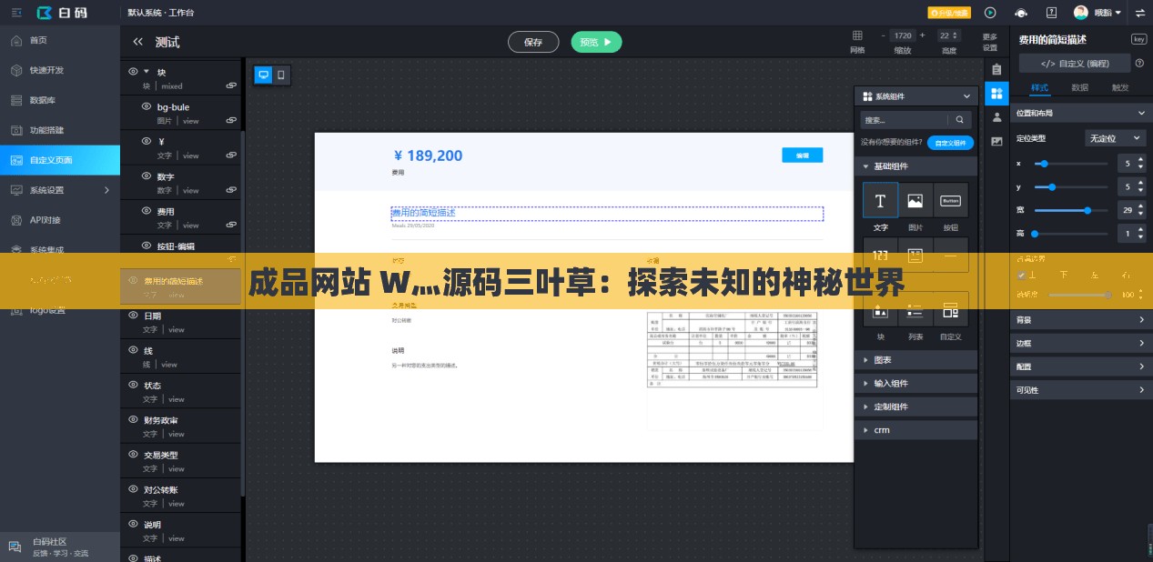
Task: Select the 按钮 button component icon
Action: tap(950, 200)
